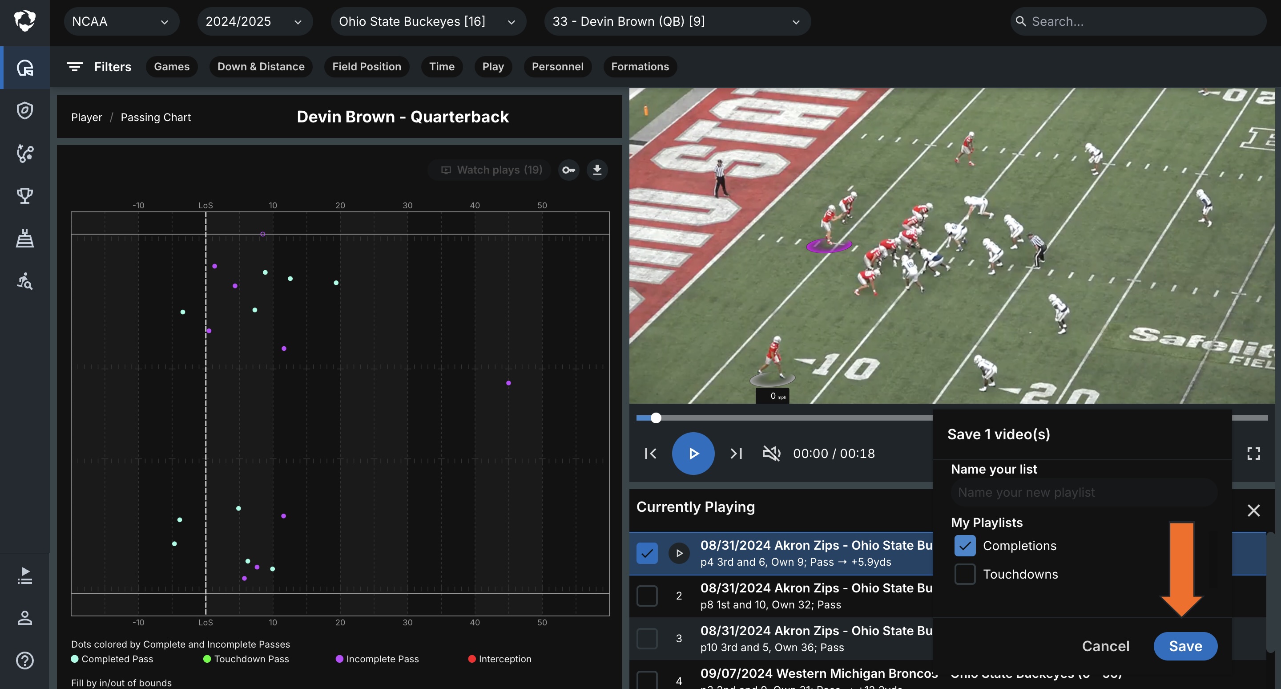The image size is (1281, 689).
Task: Open the help question mark icon
Action: point(24,661)
